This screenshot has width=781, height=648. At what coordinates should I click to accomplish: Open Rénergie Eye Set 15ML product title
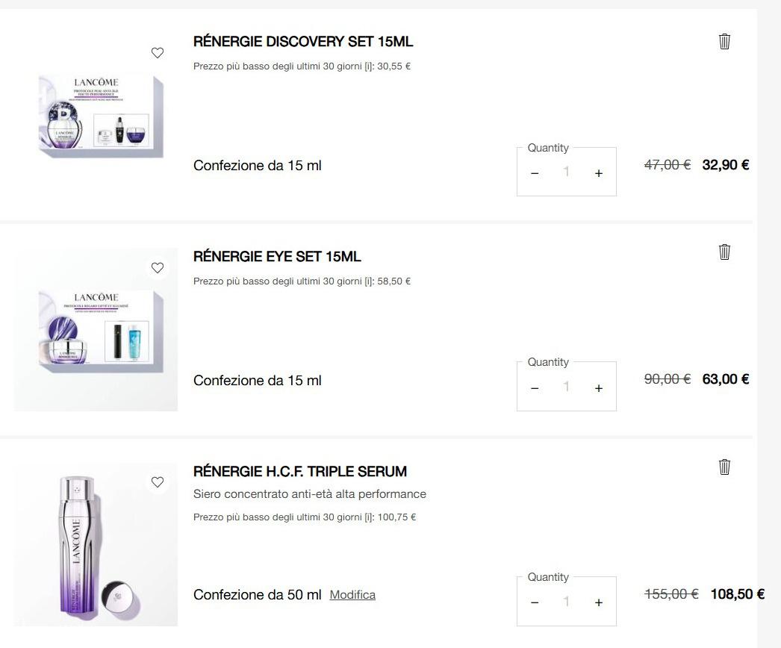pyautogui.click(x=277, y=257)
